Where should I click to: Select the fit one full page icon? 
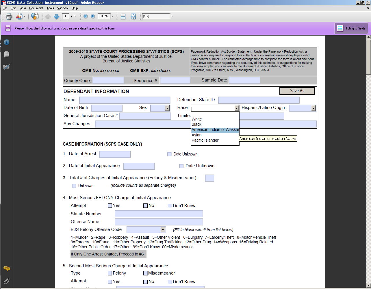click(x=133, y=16)
